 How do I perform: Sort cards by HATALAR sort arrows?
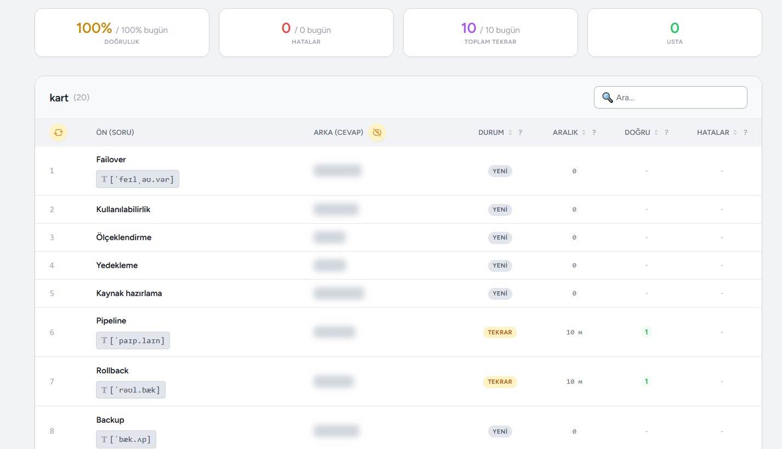tap(735, 133)
